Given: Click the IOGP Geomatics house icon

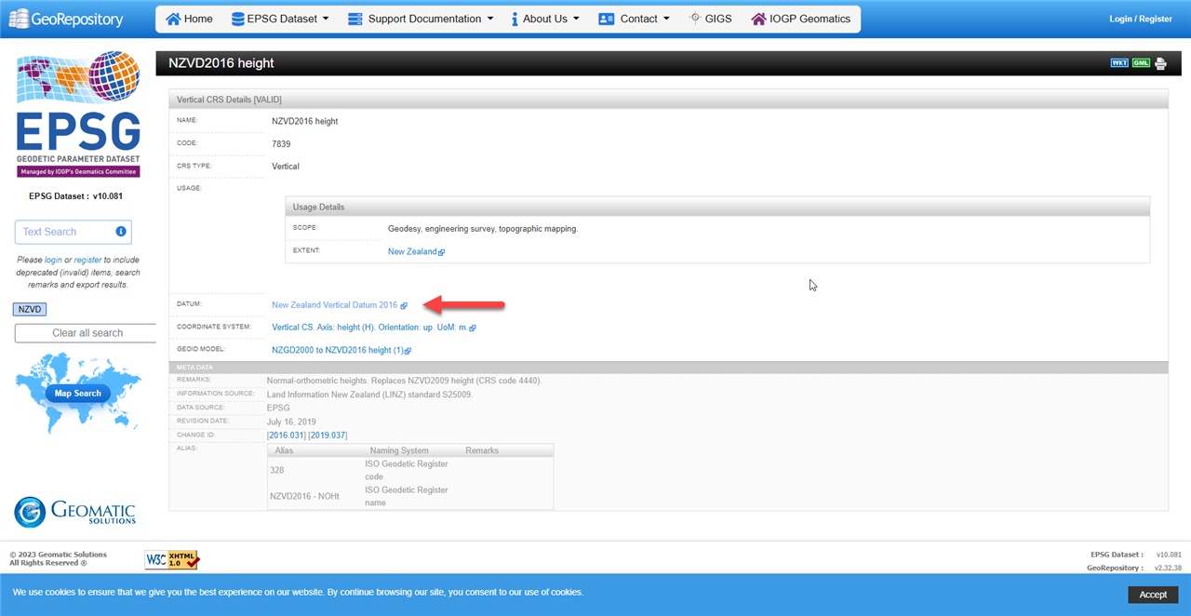Looking at the screenshot, I should [x=758, y=19].
